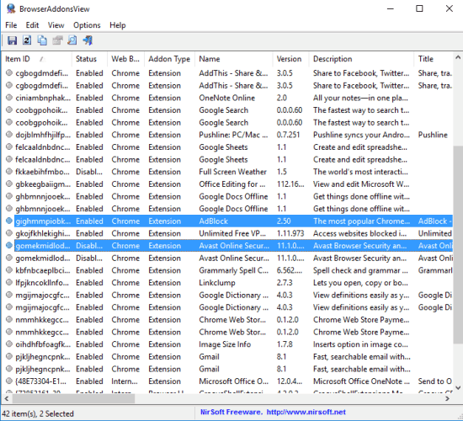Image resolution: width=463 pixels, height=421 pixels.
Task: Click the Save selected items floppy icon
Action: coord(12,40)
